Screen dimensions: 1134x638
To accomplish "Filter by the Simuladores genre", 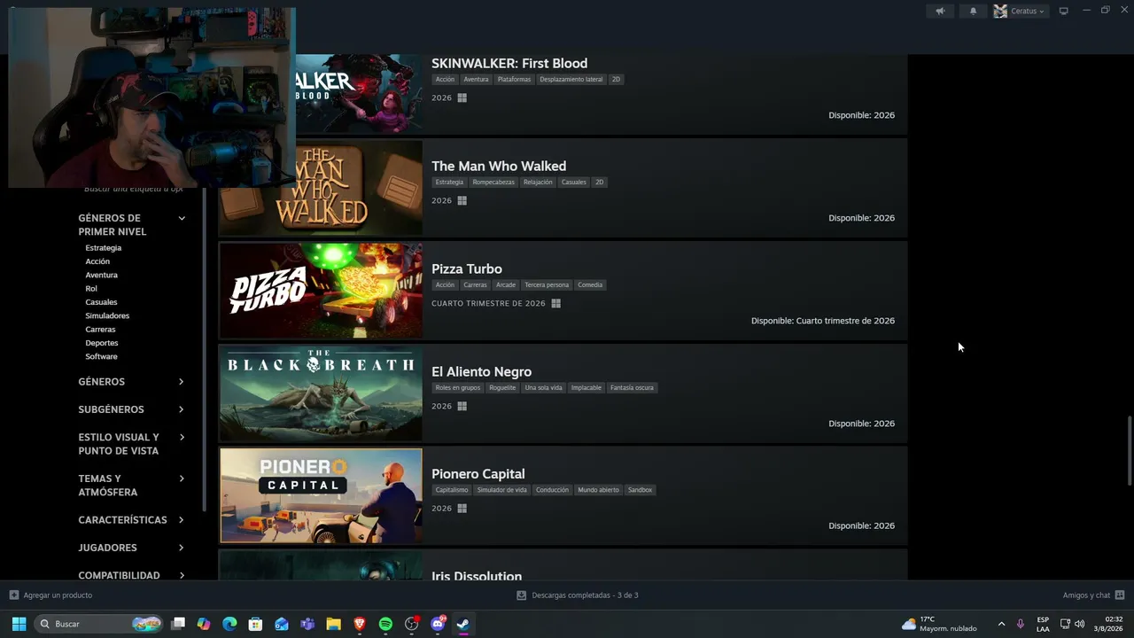I will [x=107, y=315].
